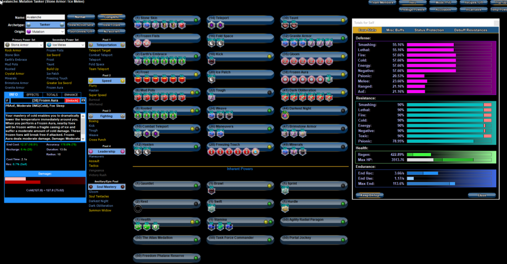Open the Primary Power Set Stone Armor dropdown
This screenshot has width=507, height=264.
24,45
